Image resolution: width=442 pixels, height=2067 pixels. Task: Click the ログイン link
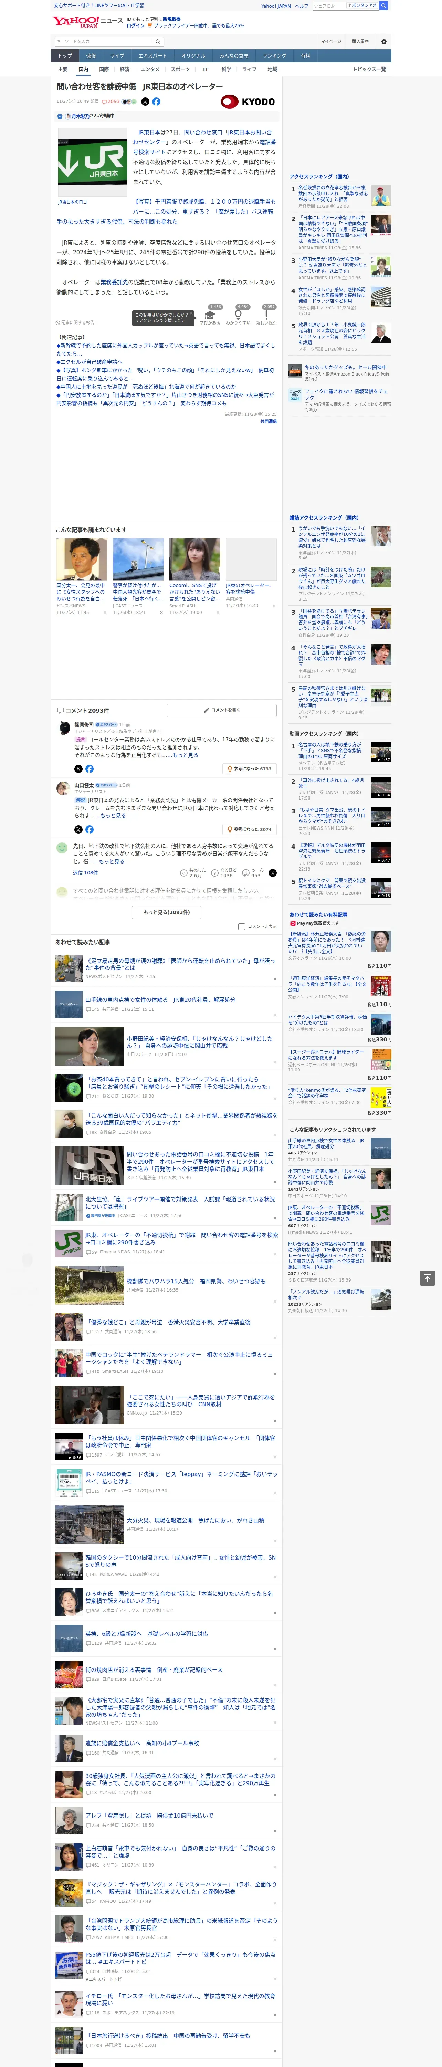136,26
